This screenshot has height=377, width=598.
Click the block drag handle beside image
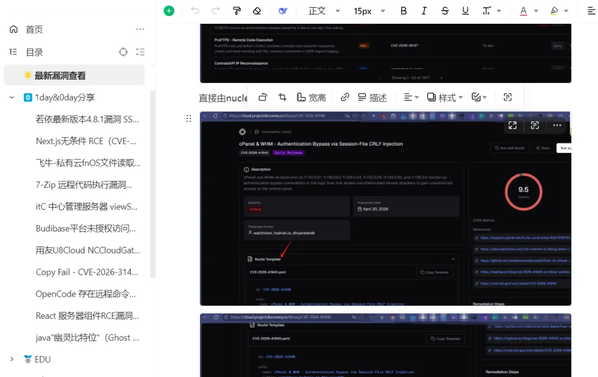tap(189, 118)
